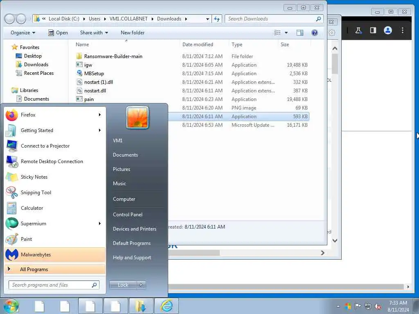Select the Ransomware-Builder-main folder
The height and width of the screenshot is (314, 419).
pyautogui.click(x=113, y=56)
